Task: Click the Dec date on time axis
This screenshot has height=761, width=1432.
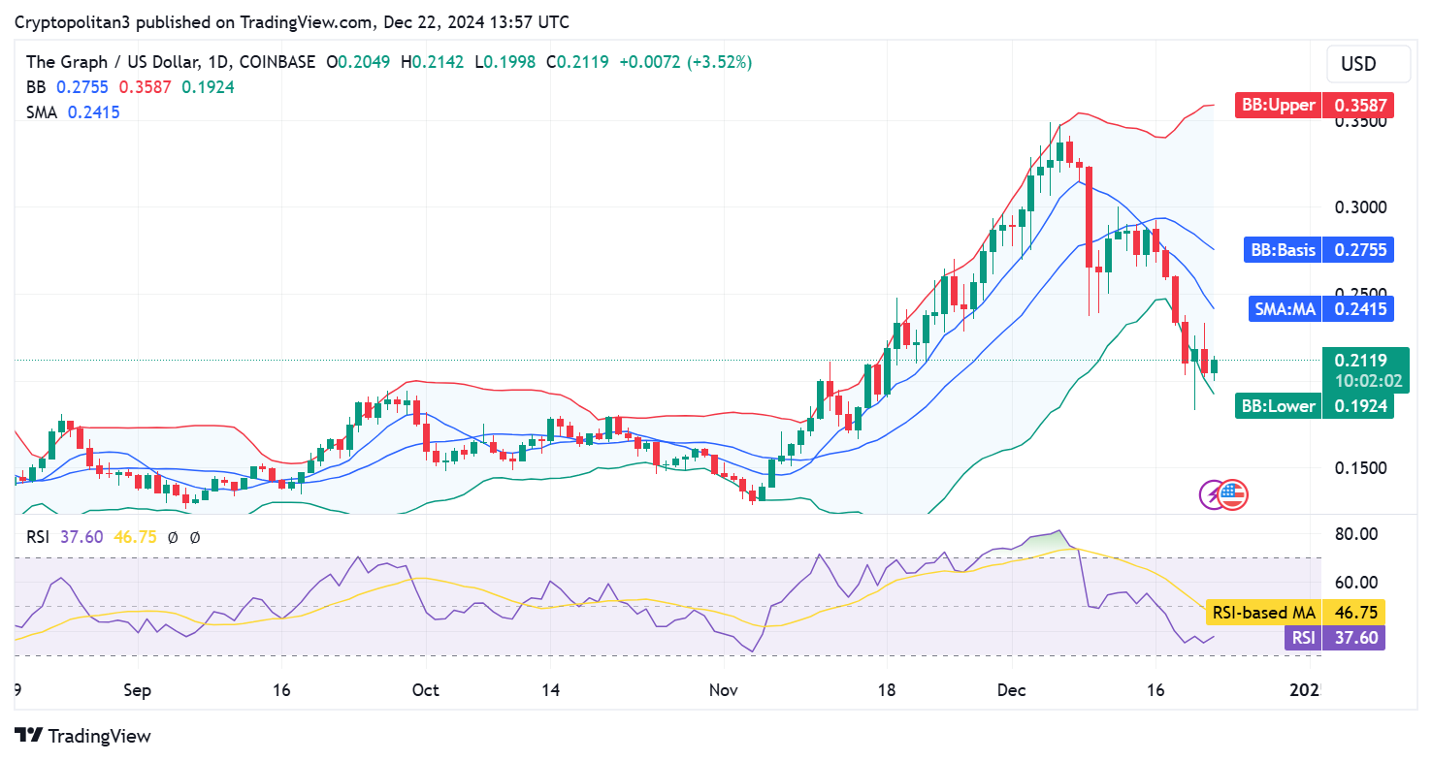Action: [x=1011, y=690]
